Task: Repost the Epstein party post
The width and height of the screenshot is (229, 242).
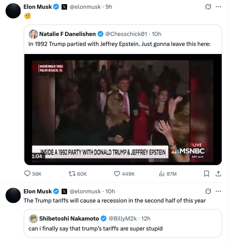Action: coord(78,174)
